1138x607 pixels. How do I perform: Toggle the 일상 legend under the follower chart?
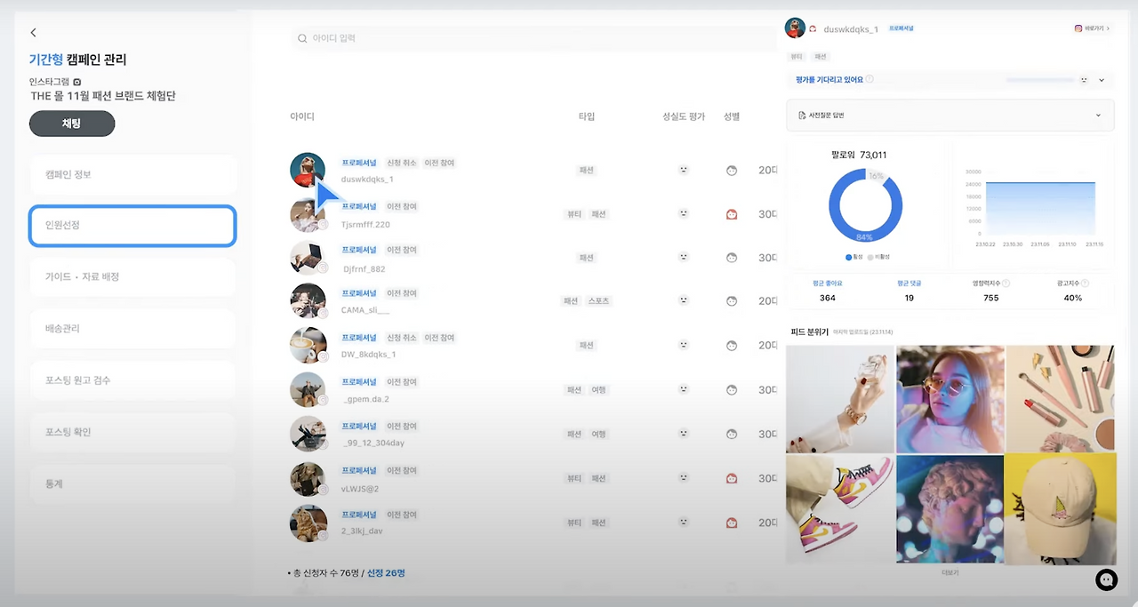[x=849, y=258]
